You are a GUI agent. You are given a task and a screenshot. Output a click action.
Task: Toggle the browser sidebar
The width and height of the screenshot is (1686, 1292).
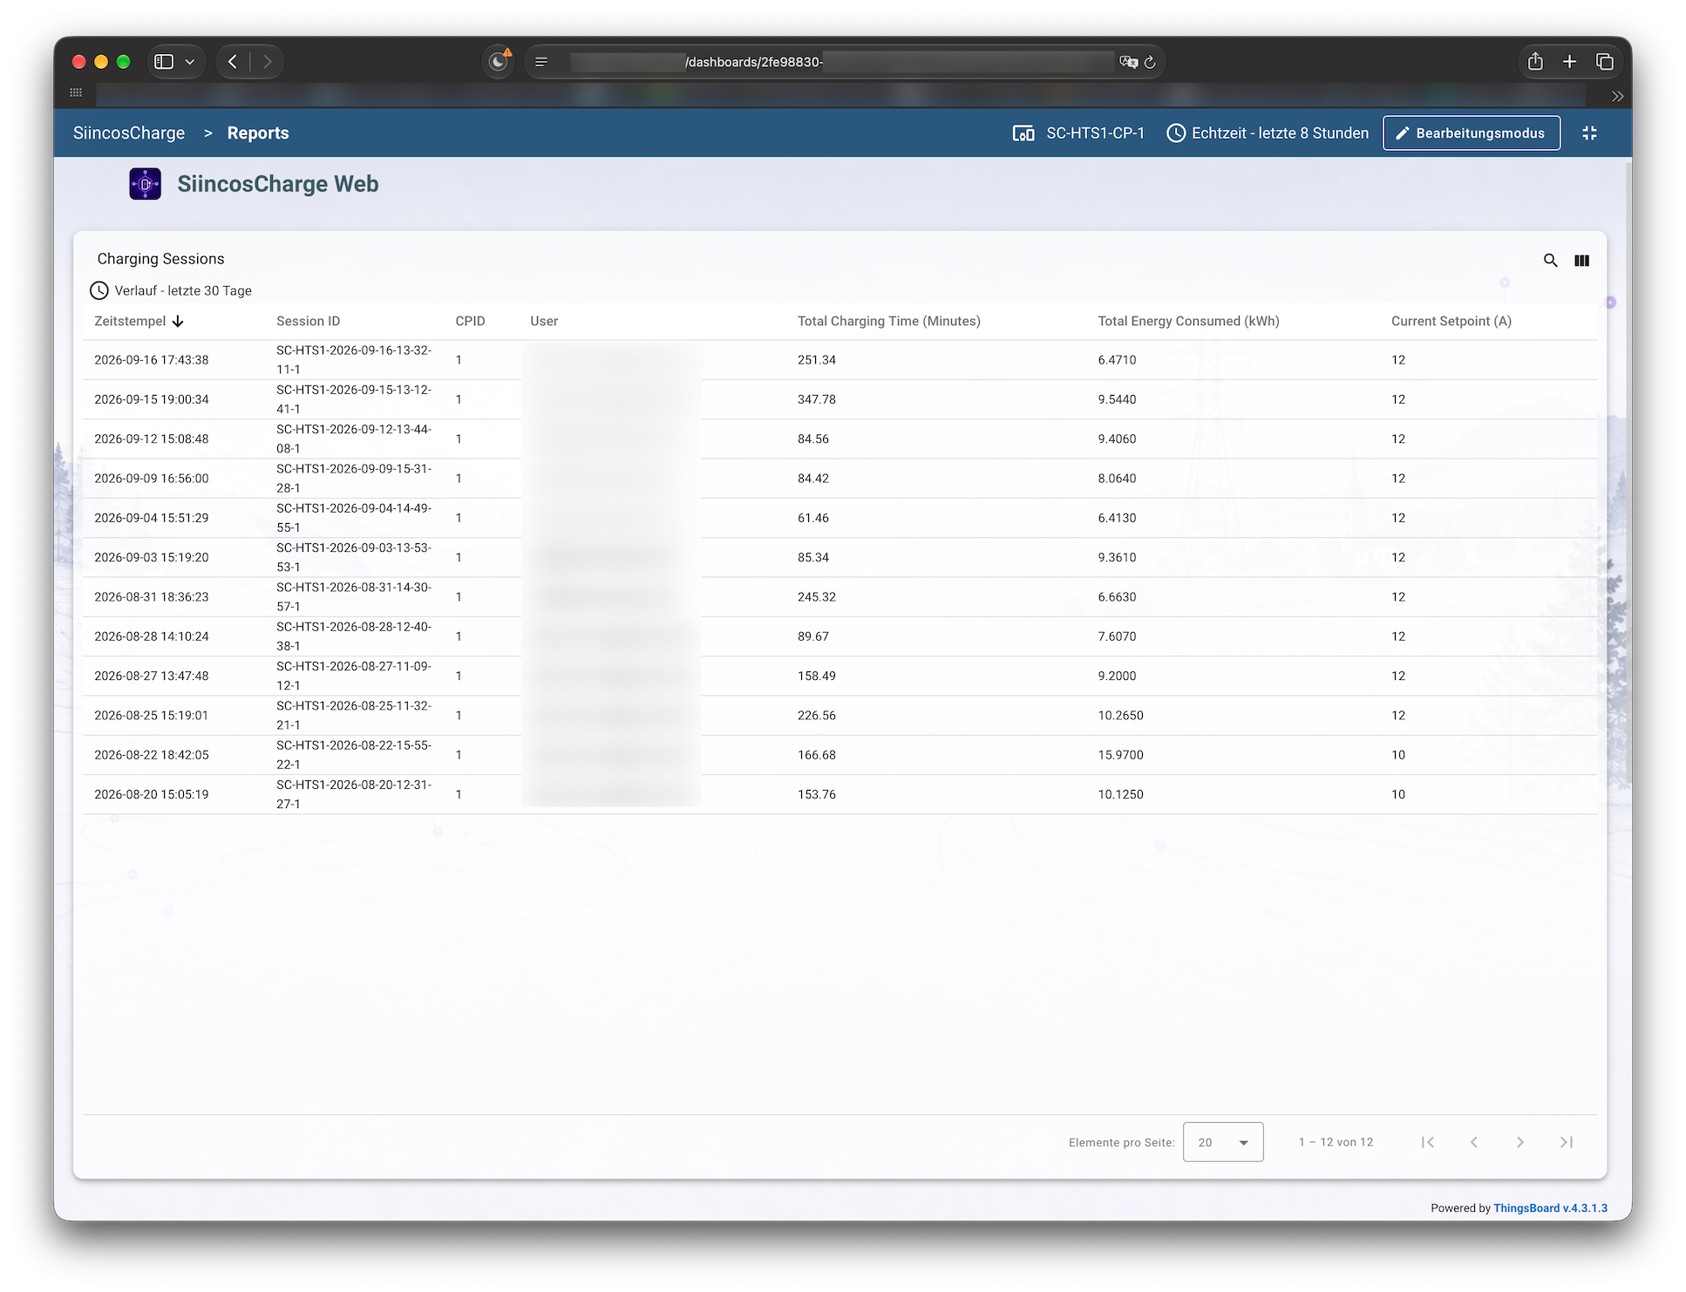pyautogui.click(x=164, y=61)
